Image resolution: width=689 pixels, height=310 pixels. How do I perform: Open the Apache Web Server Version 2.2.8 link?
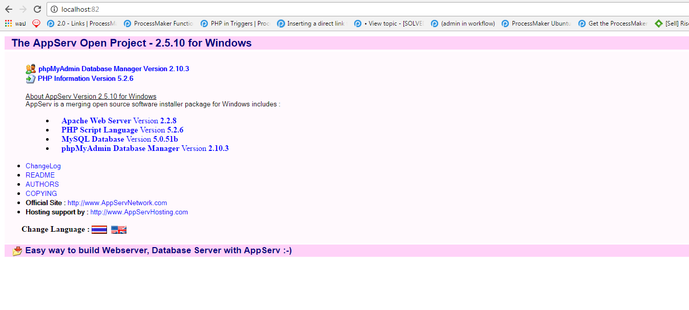(119, 121)
